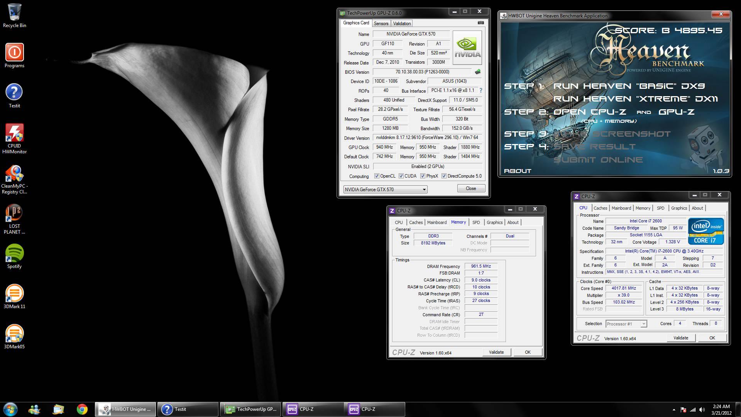
Task: Switch to TechPowerUp GPU-Z taskbar button
Action: click(251, 409)
